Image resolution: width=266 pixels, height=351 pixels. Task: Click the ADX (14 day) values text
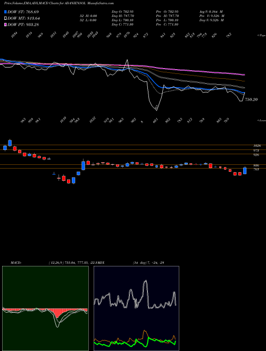pyautogui.click(x=148, y=263)
